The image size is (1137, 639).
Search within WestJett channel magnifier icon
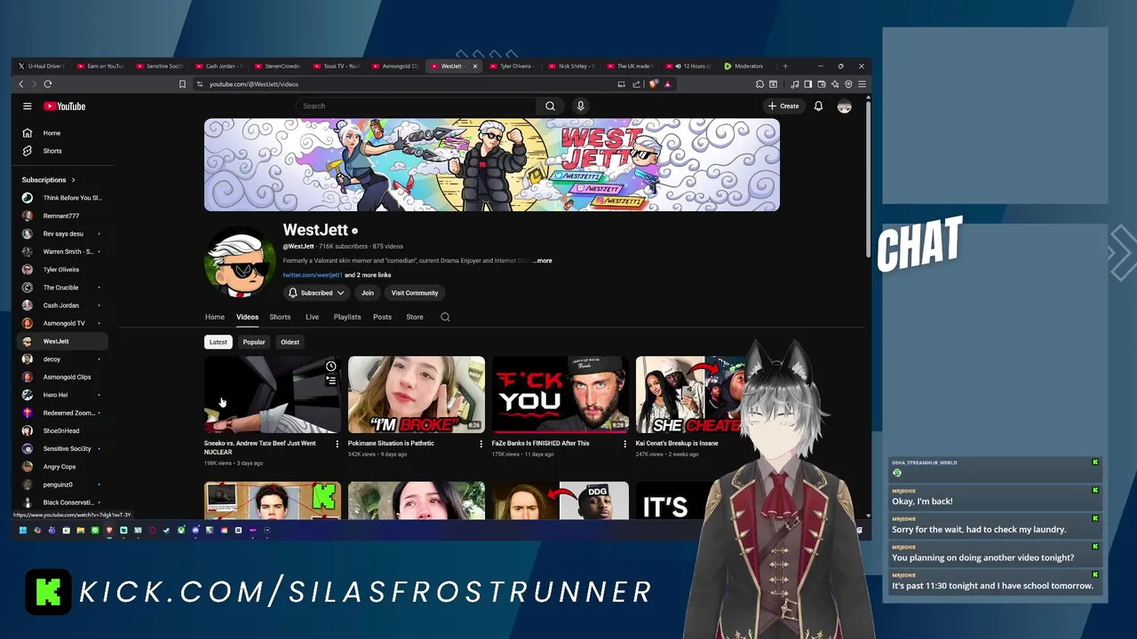[x=445, y=317]
